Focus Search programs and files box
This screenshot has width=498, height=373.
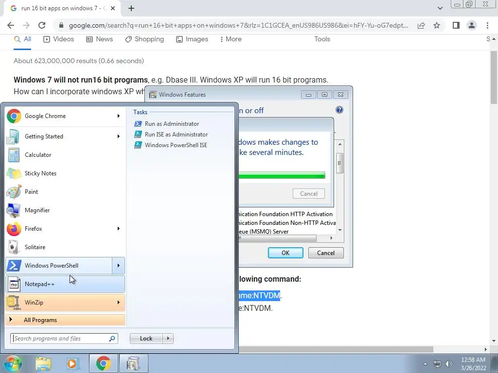[x=64, y=339]
